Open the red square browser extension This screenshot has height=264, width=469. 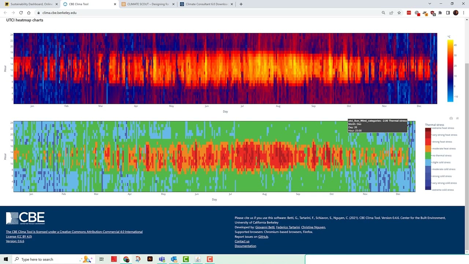pos(409,13)
